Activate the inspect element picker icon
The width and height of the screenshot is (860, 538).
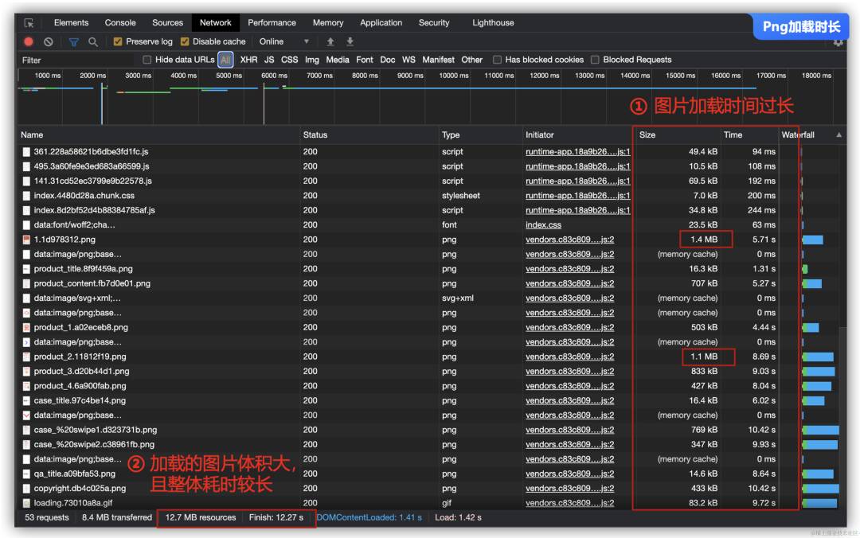(29, 23)
